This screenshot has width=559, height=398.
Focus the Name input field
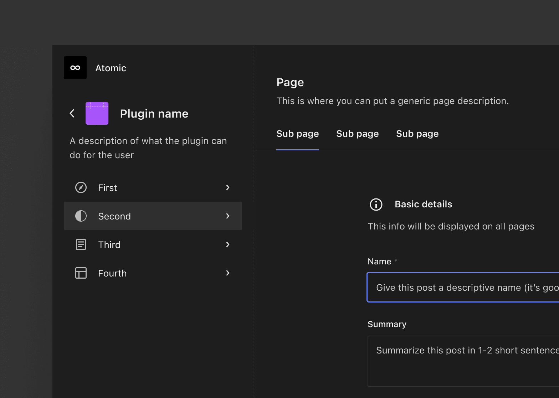tap(463, 288)
